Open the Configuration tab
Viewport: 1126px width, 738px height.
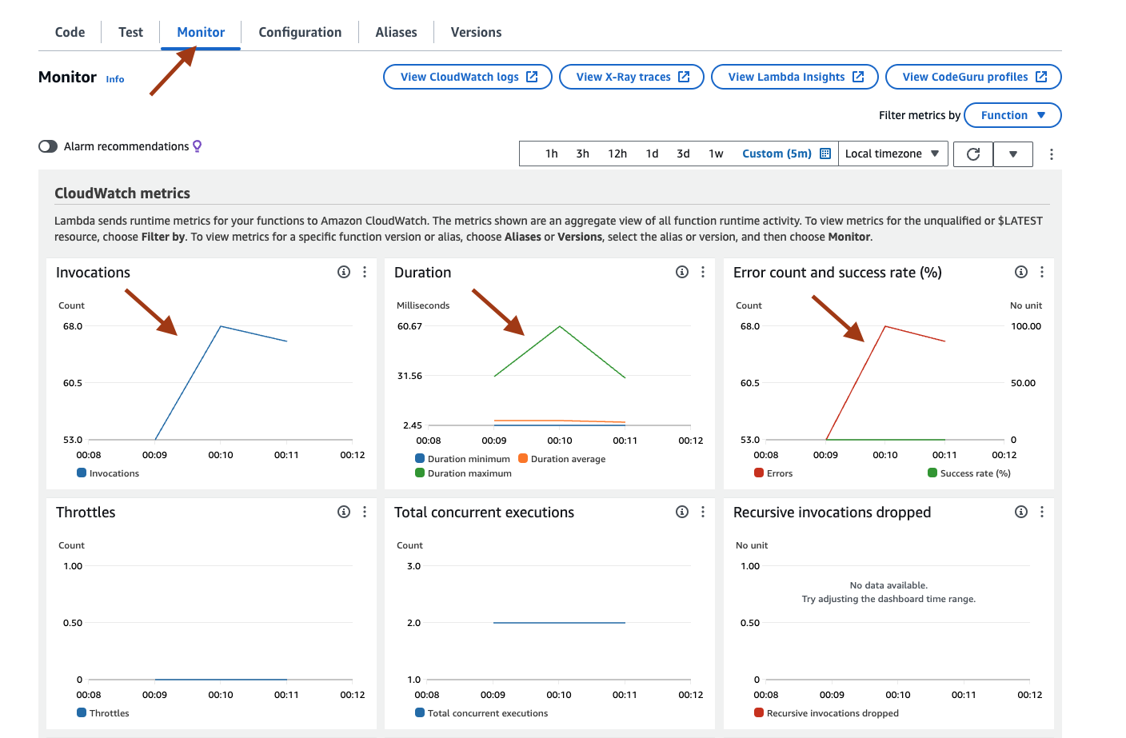pyautogui.click(x=300, y=32)
